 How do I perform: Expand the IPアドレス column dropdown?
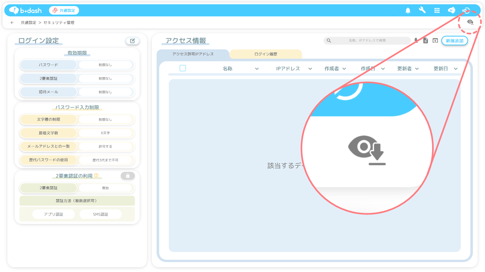[310, 69]
